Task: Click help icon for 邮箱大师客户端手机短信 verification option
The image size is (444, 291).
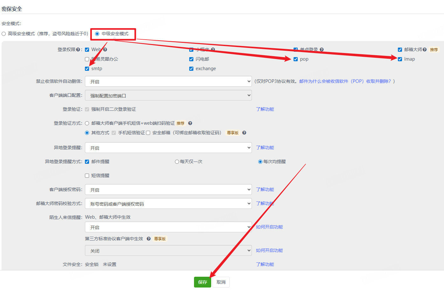Action: pyautogui.click(x=190, y=123)
